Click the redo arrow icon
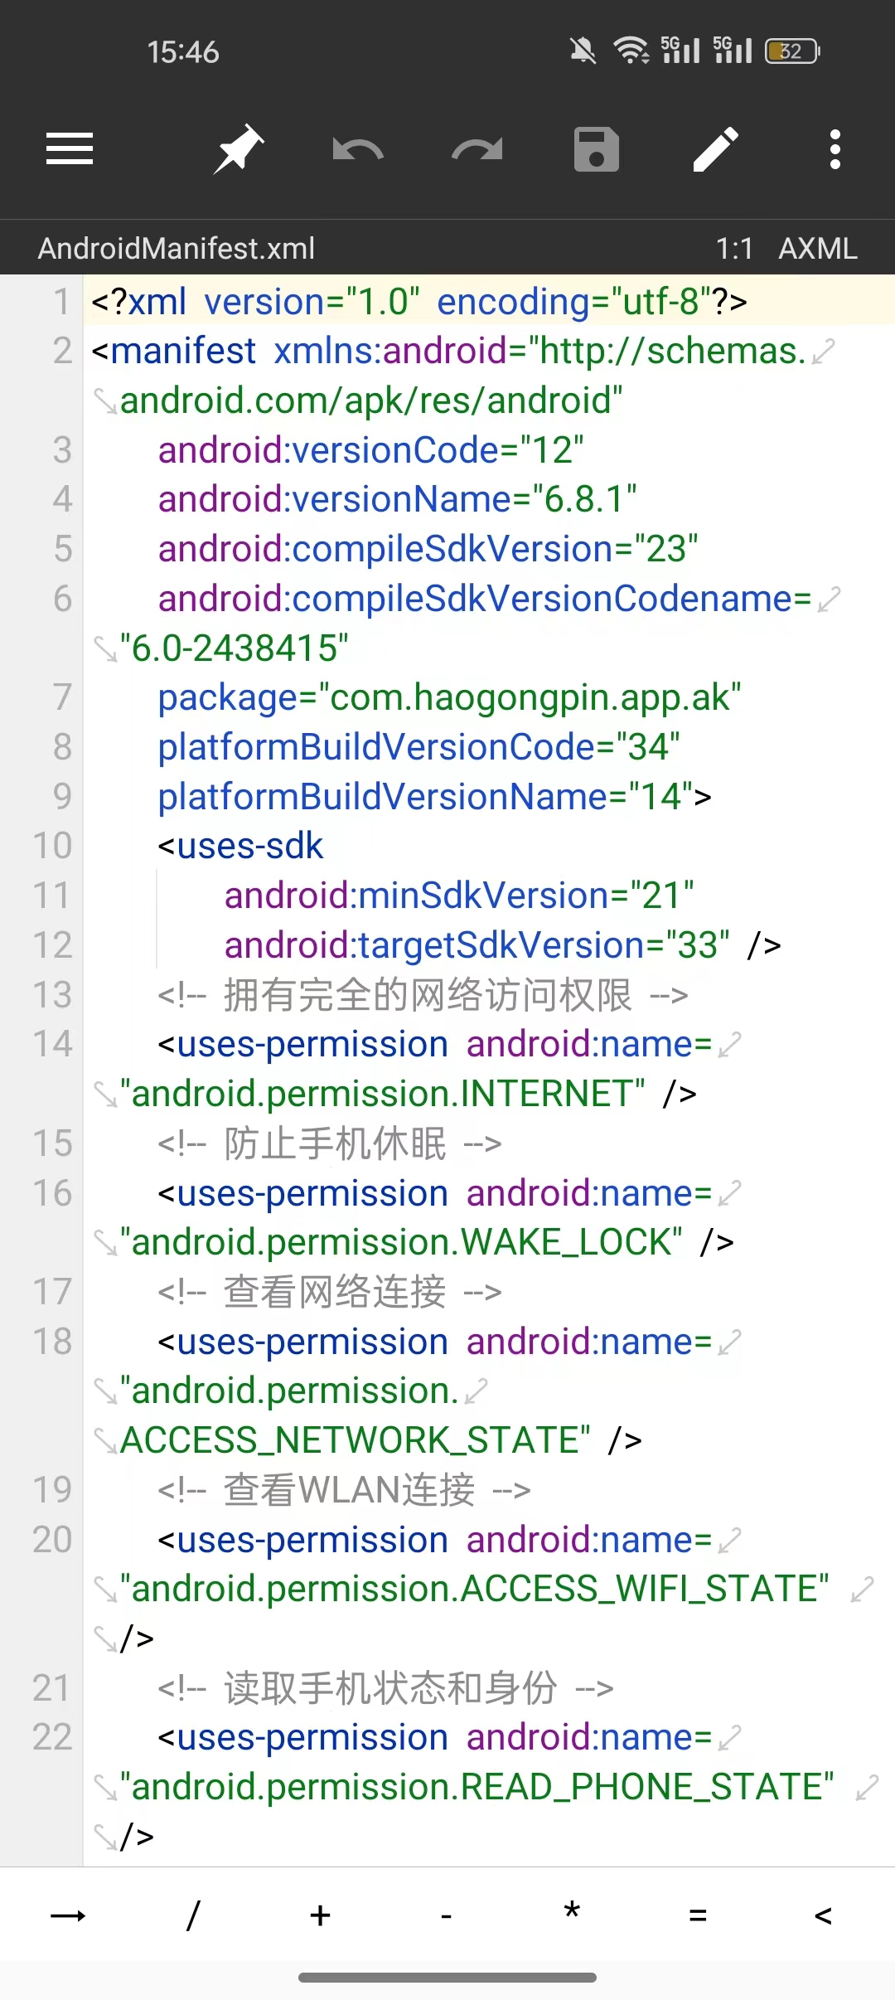This screenshot has height=2000, width=895. point(477,149)
